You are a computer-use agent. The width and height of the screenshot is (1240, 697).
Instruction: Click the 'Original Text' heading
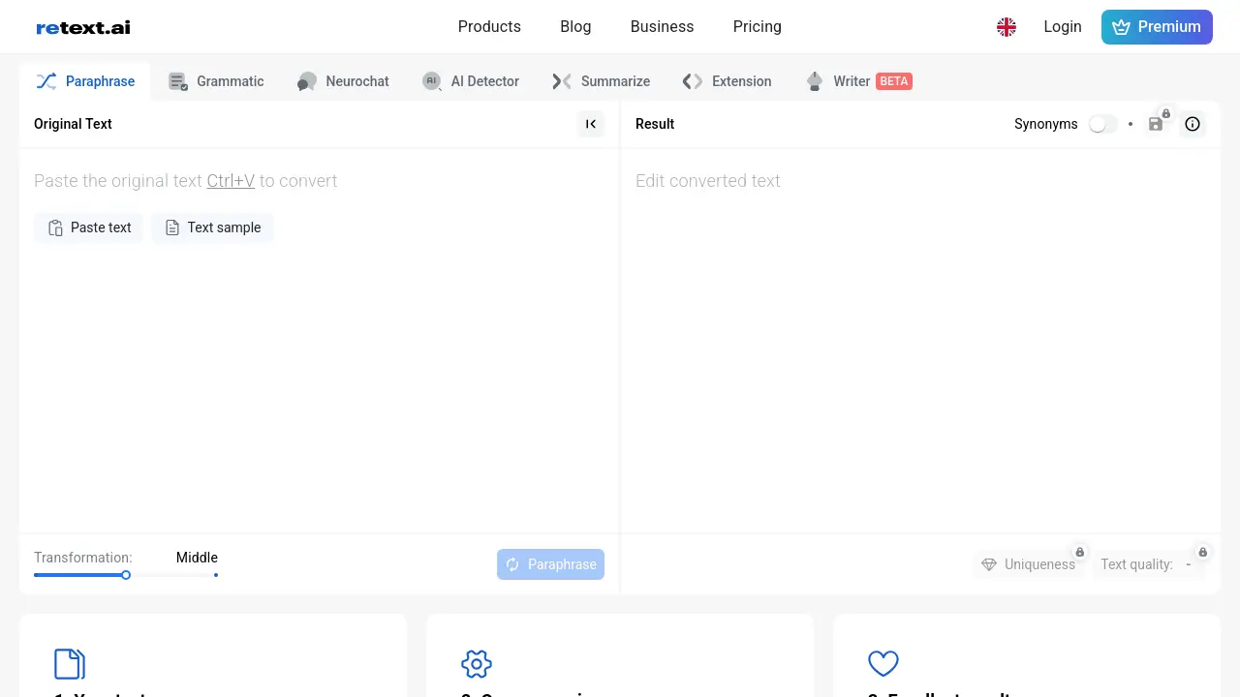point(73,124)
